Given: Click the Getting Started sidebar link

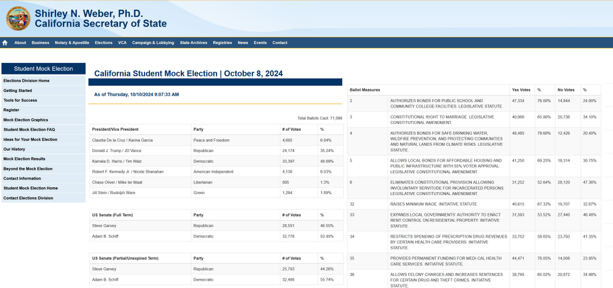Looking at the screenshot, I should coord(18,90).
